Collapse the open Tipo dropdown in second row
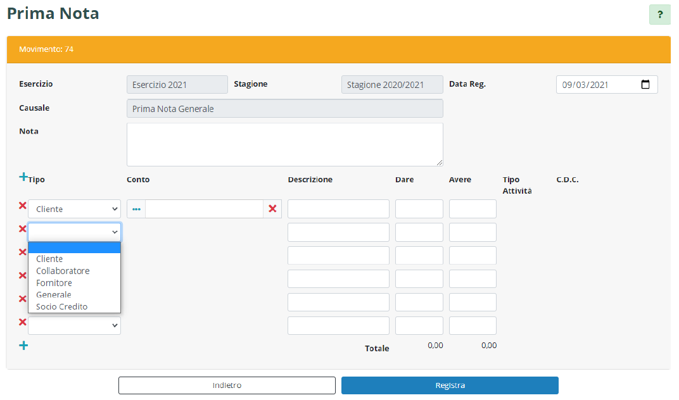The height and width of the screenshot is (400, 679). (x=74, y=232)
